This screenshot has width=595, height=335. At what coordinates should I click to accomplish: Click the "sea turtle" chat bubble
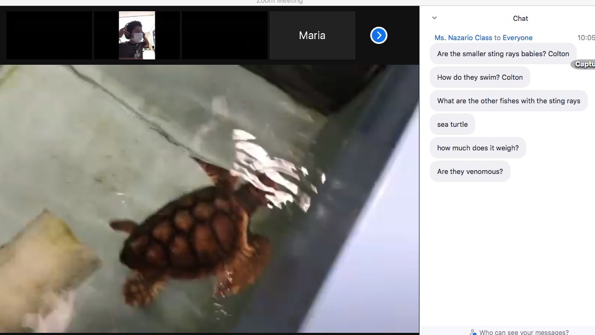tap(452, 124)
